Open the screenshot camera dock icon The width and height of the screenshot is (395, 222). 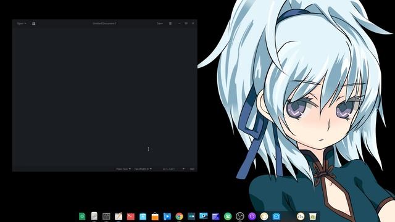tap(203, 216)
